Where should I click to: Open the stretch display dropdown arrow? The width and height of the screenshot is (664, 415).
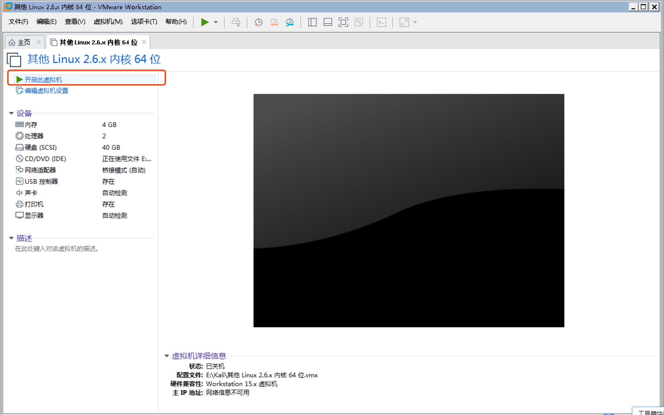[x=415, y=22]
